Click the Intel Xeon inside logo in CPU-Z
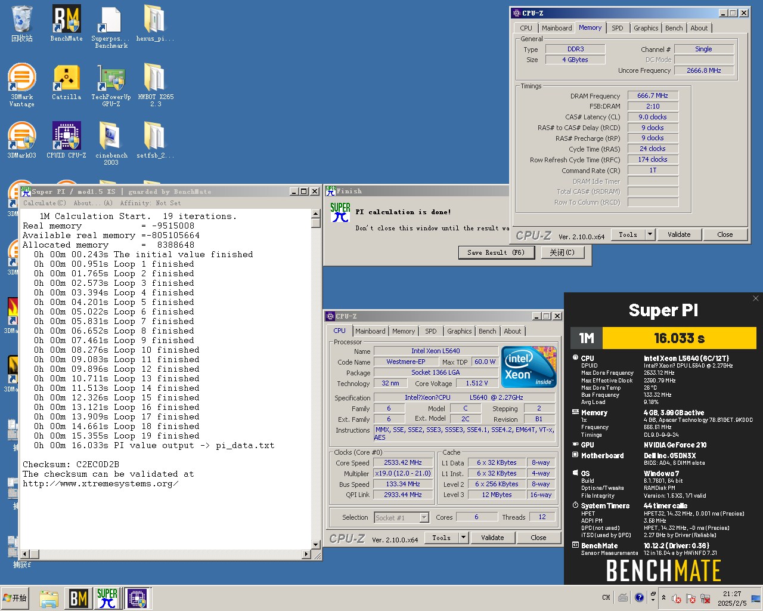This screenshot has width=763, height=611. point(529,366)
